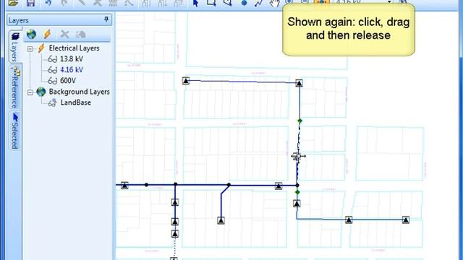The image size is (463, 260).
Task: Select the Electrical Layers tree item
Action: pos(74,48)
